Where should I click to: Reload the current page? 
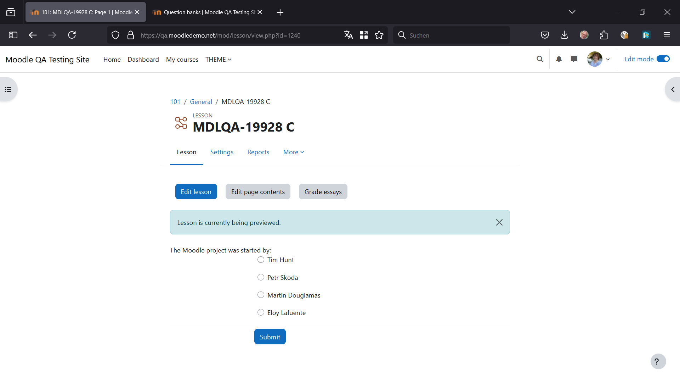[x=72, y=35]
